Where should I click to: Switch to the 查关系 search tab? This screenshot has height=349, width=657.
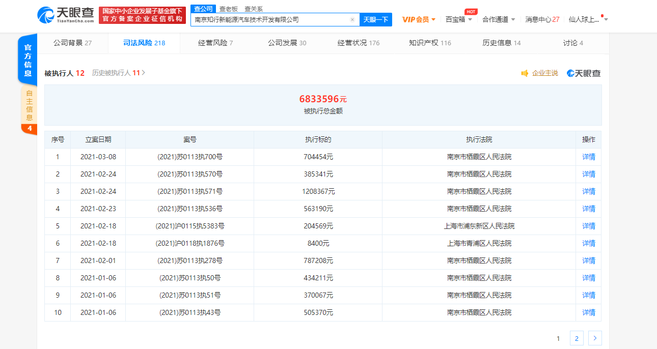tap(254, 9)
